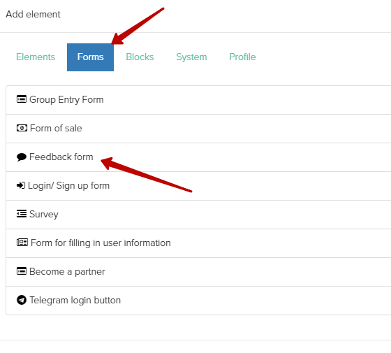
Task: Select the Forms tab
Action: [x=90, y=57]
